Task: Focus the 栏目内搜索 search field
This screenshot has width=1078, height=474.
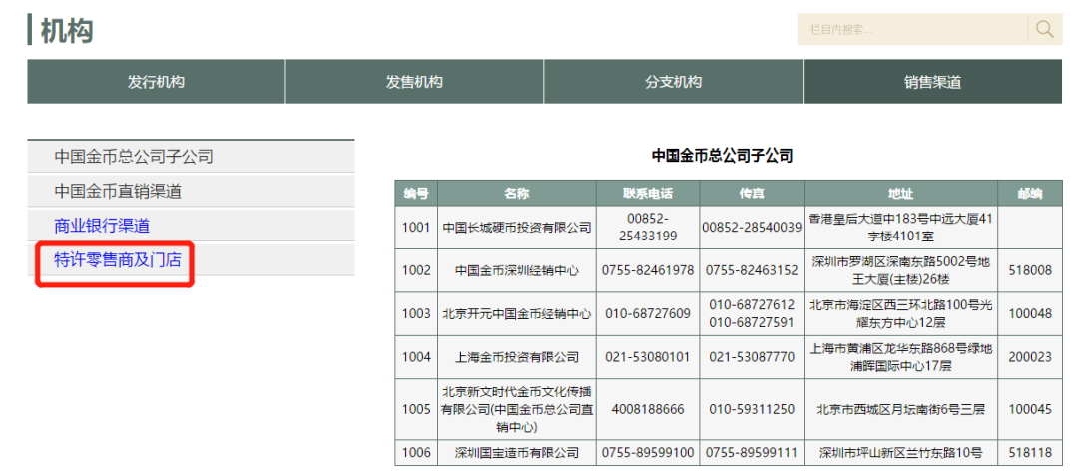Action: click(x=912, y=29)
